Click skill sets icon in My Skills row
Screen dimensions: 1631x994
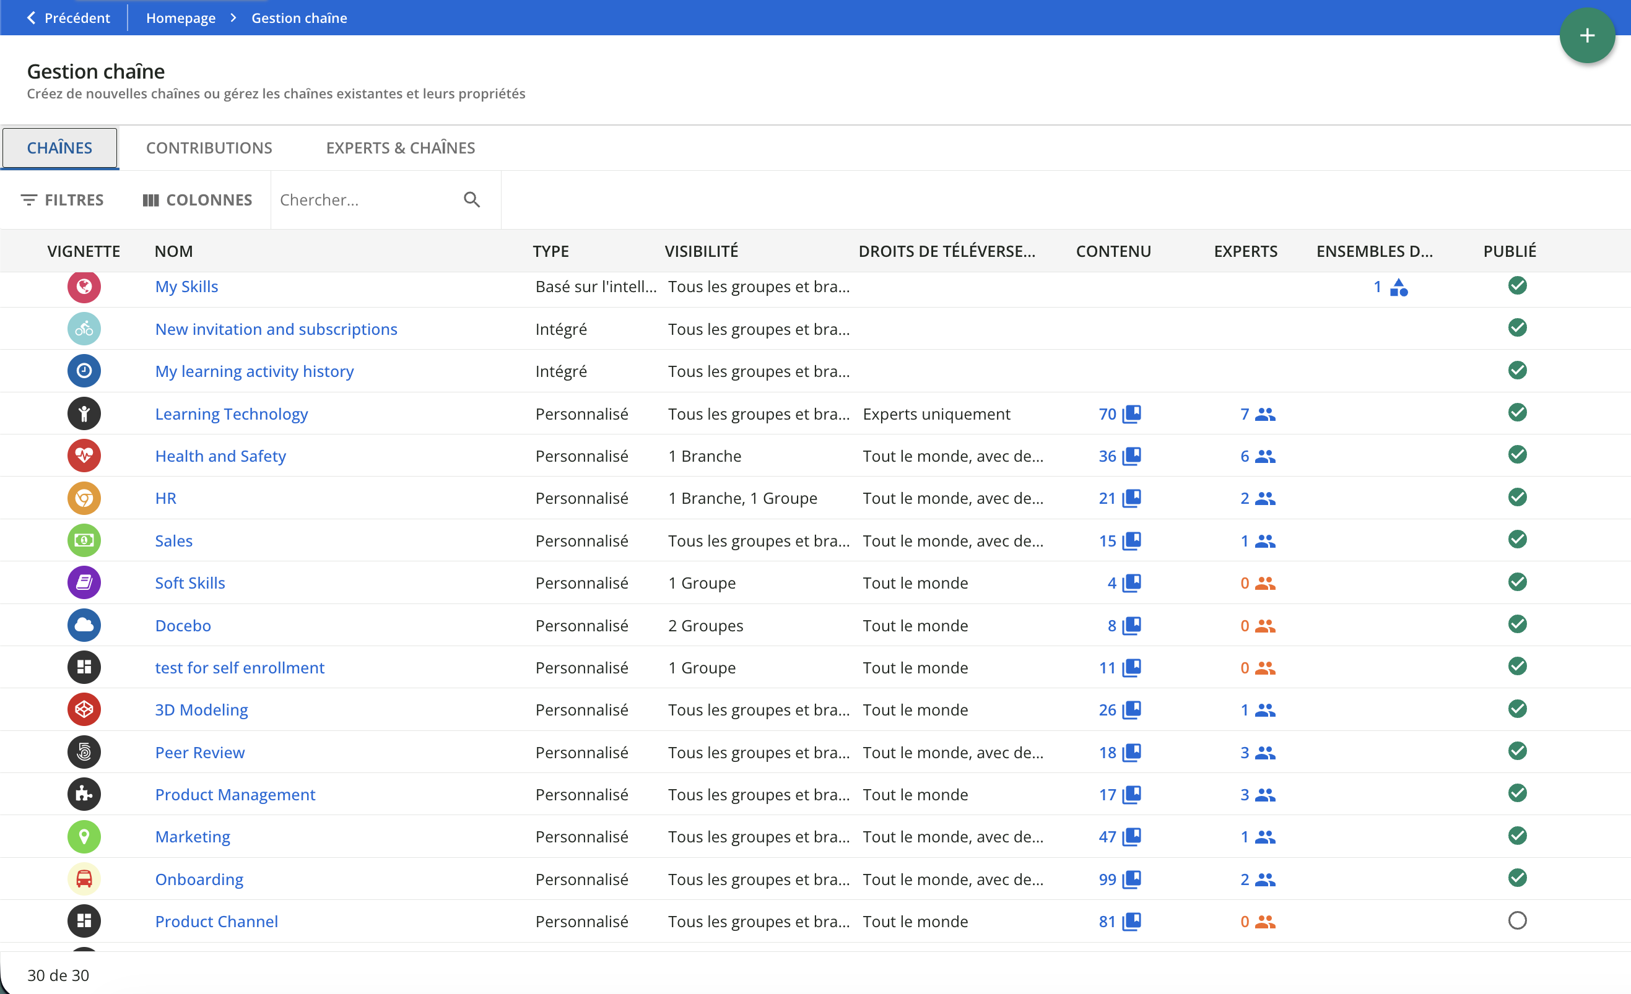point(1398,287)
